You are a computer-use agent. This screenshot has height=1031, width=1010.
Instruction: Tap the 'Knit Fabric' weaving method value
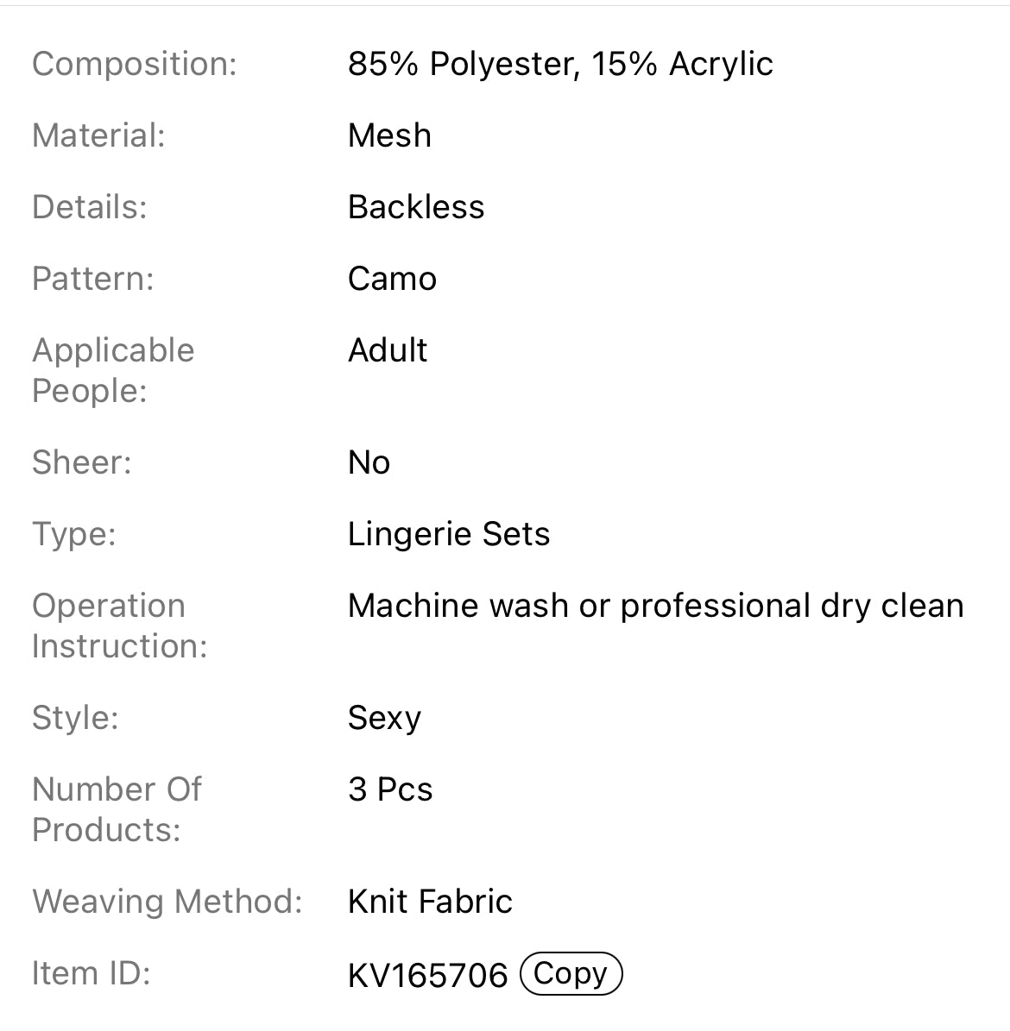(x=430, y=902)
